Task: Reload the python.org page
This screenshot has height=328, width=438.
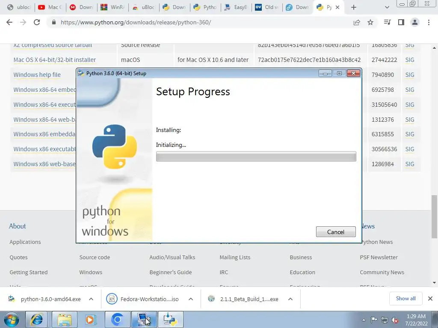Action: click(37, 22)
